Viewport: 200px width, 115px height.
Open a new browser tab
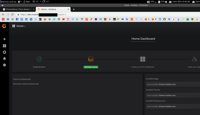pos(74,9)
